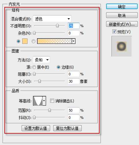Click the style preview thumbnail

click(121, 46)
